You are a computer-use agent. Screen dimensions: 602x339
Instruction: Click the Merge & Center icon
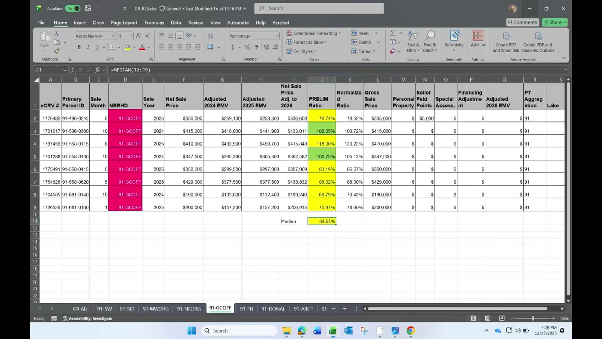tap(210, 47)
